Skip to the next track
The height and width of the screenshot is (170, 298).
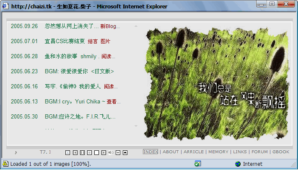[104, 152]
